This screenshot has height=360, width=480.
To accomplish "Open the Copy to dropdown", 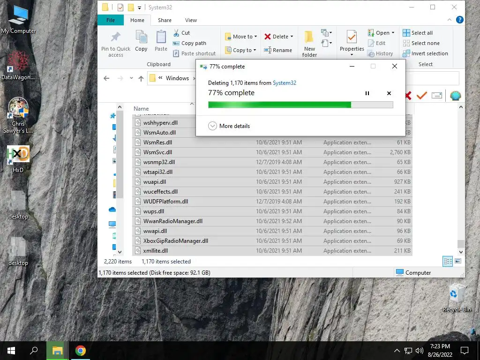I will tap(240, 50).
